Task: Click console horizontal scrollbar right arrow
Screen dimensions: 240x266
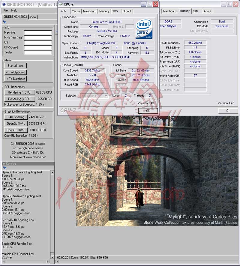Action: [48, 262]
